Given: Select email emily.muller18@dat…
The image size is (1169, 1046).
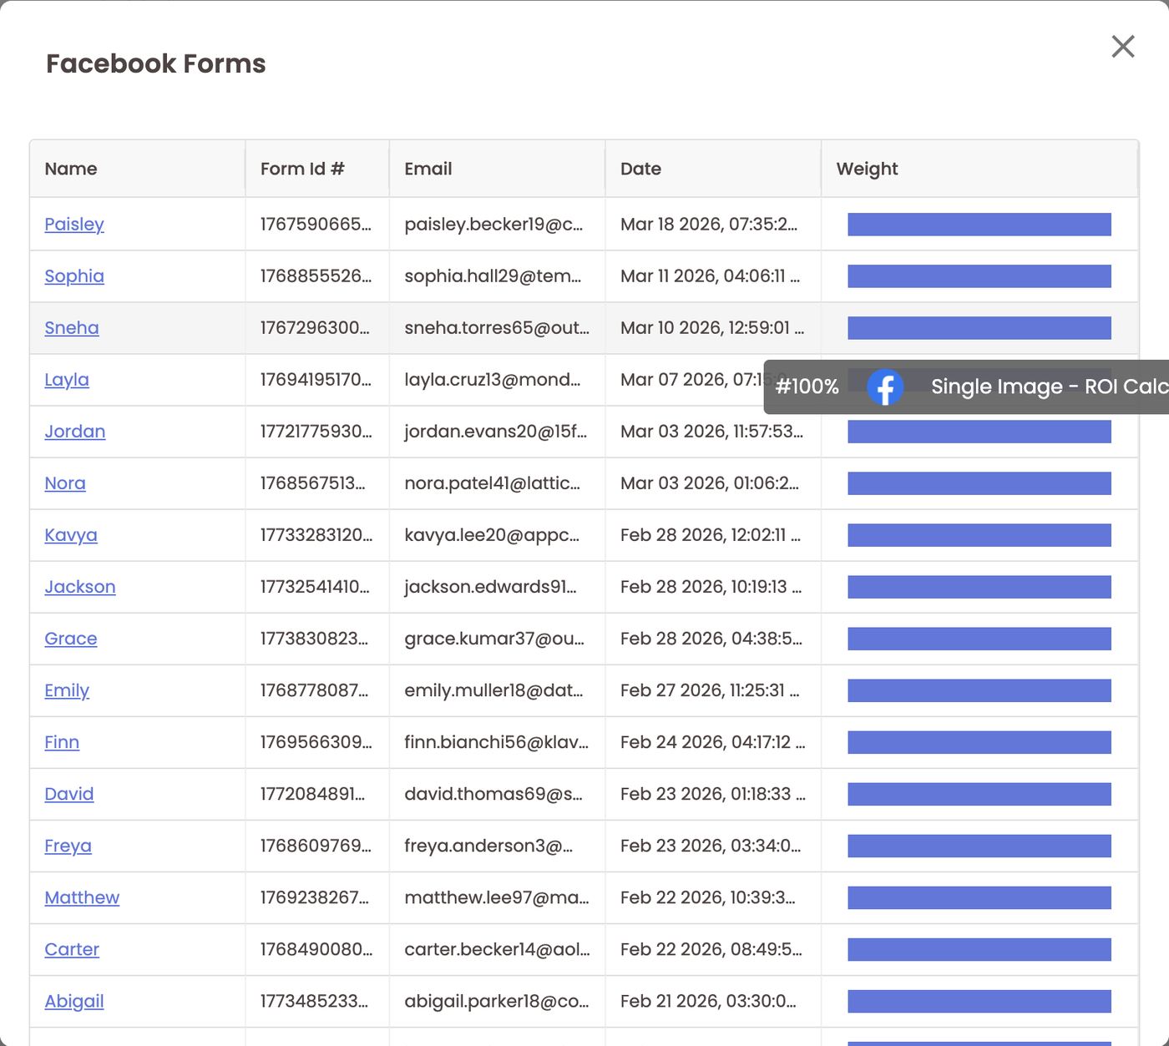Looking at the screenshot, I should point(493,690).
